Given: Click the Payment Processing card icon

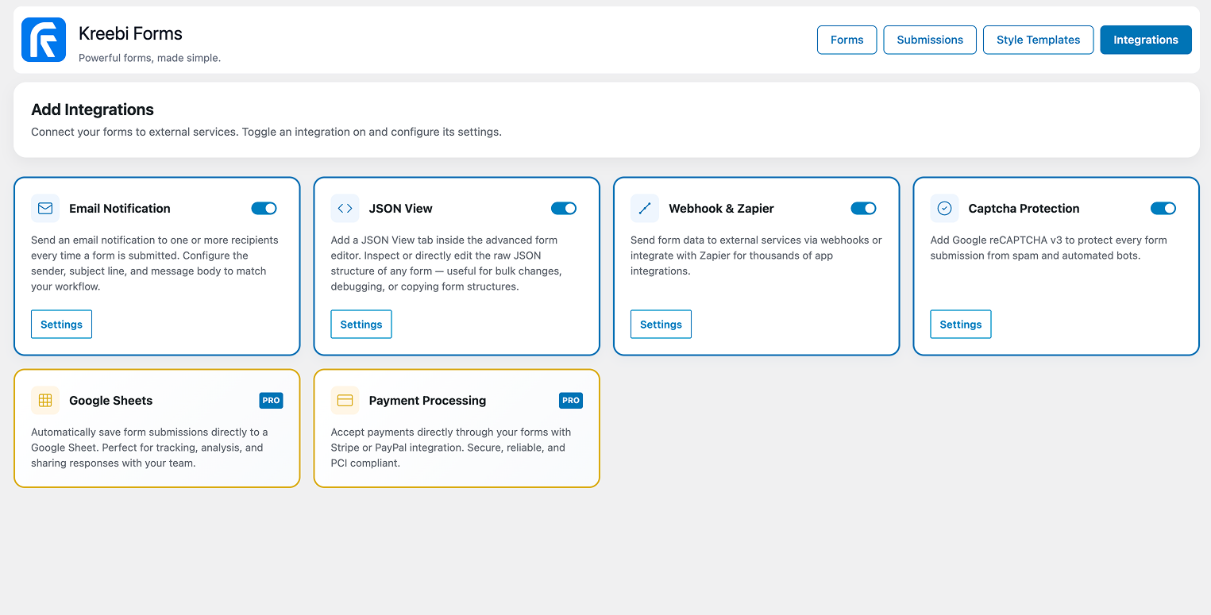Looking at the screenshot, I should point(345,400).
